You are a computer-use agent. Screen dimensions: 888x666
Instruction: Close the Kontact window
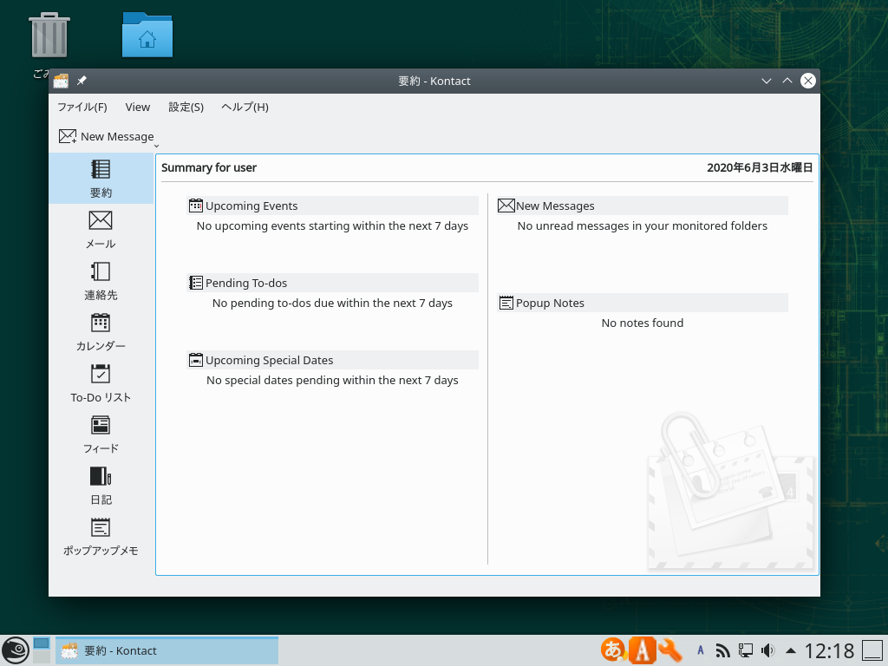pos(808,81)
